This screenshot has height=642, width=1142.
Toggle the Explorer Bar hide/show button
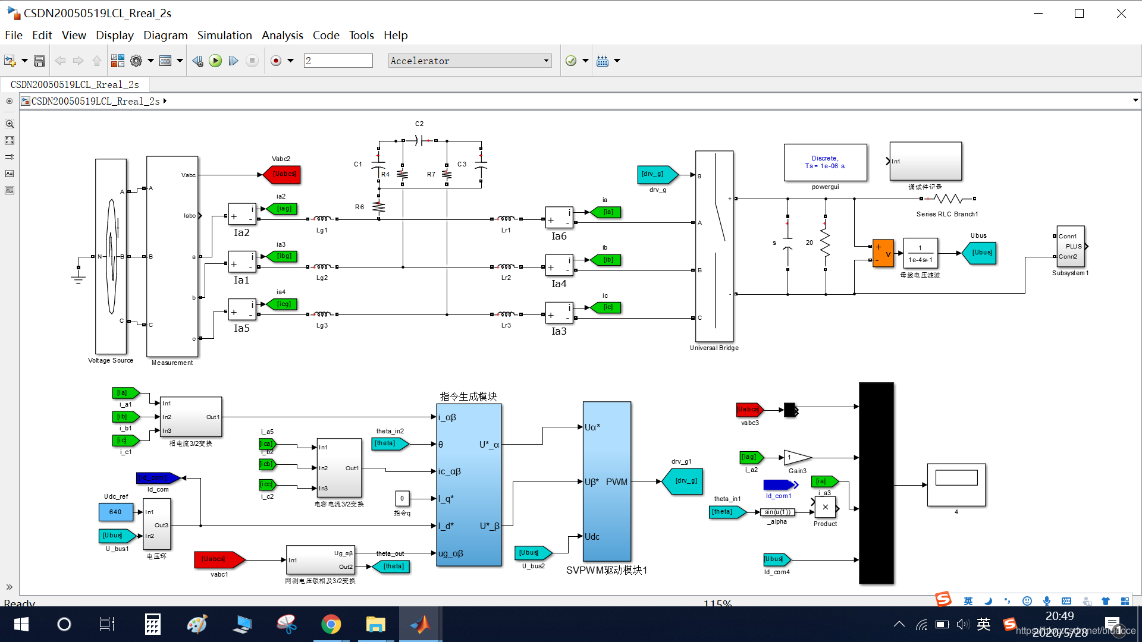click(x=10, y=101)
